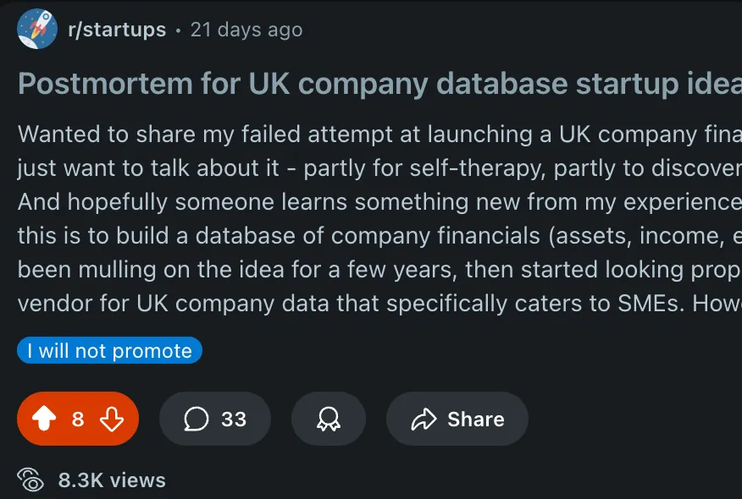Click the comment speech bubble icon
Screen dimensions: 742x499
197,419
